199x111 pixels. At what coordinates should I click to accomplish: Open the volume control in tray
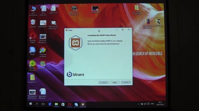tap(145, 104)
